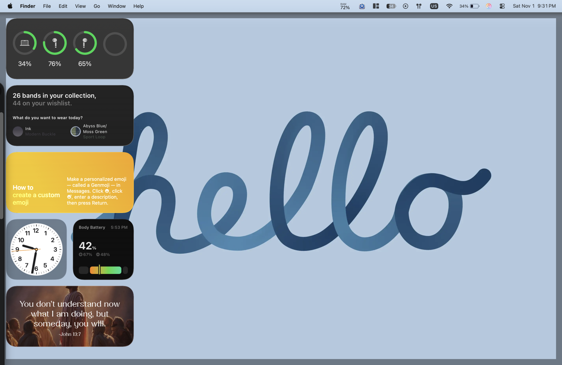Select the Abyss Blue/Moss Green swatch

(75, 131)
